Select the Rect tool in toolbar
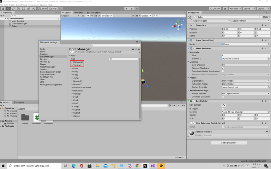 click(x=24, y=8)
